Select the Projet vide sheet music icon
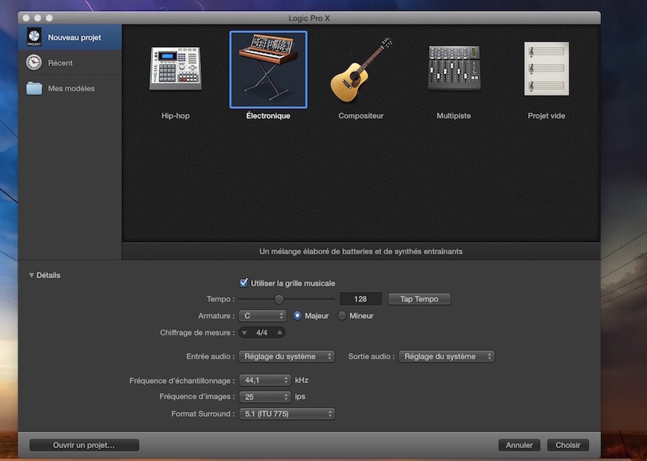Viewport: 647px width, 461px height. [x=546, y=69]
